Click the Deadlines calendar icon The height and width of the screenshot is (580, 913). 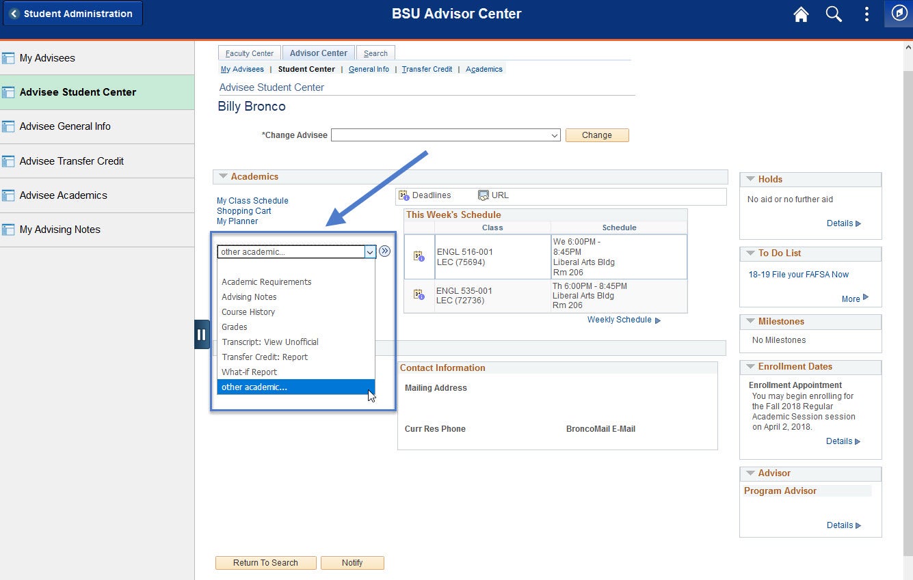[403, 195]
